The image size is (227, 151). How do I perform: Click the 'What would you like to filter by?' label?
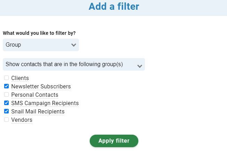(x=39, y=33)
